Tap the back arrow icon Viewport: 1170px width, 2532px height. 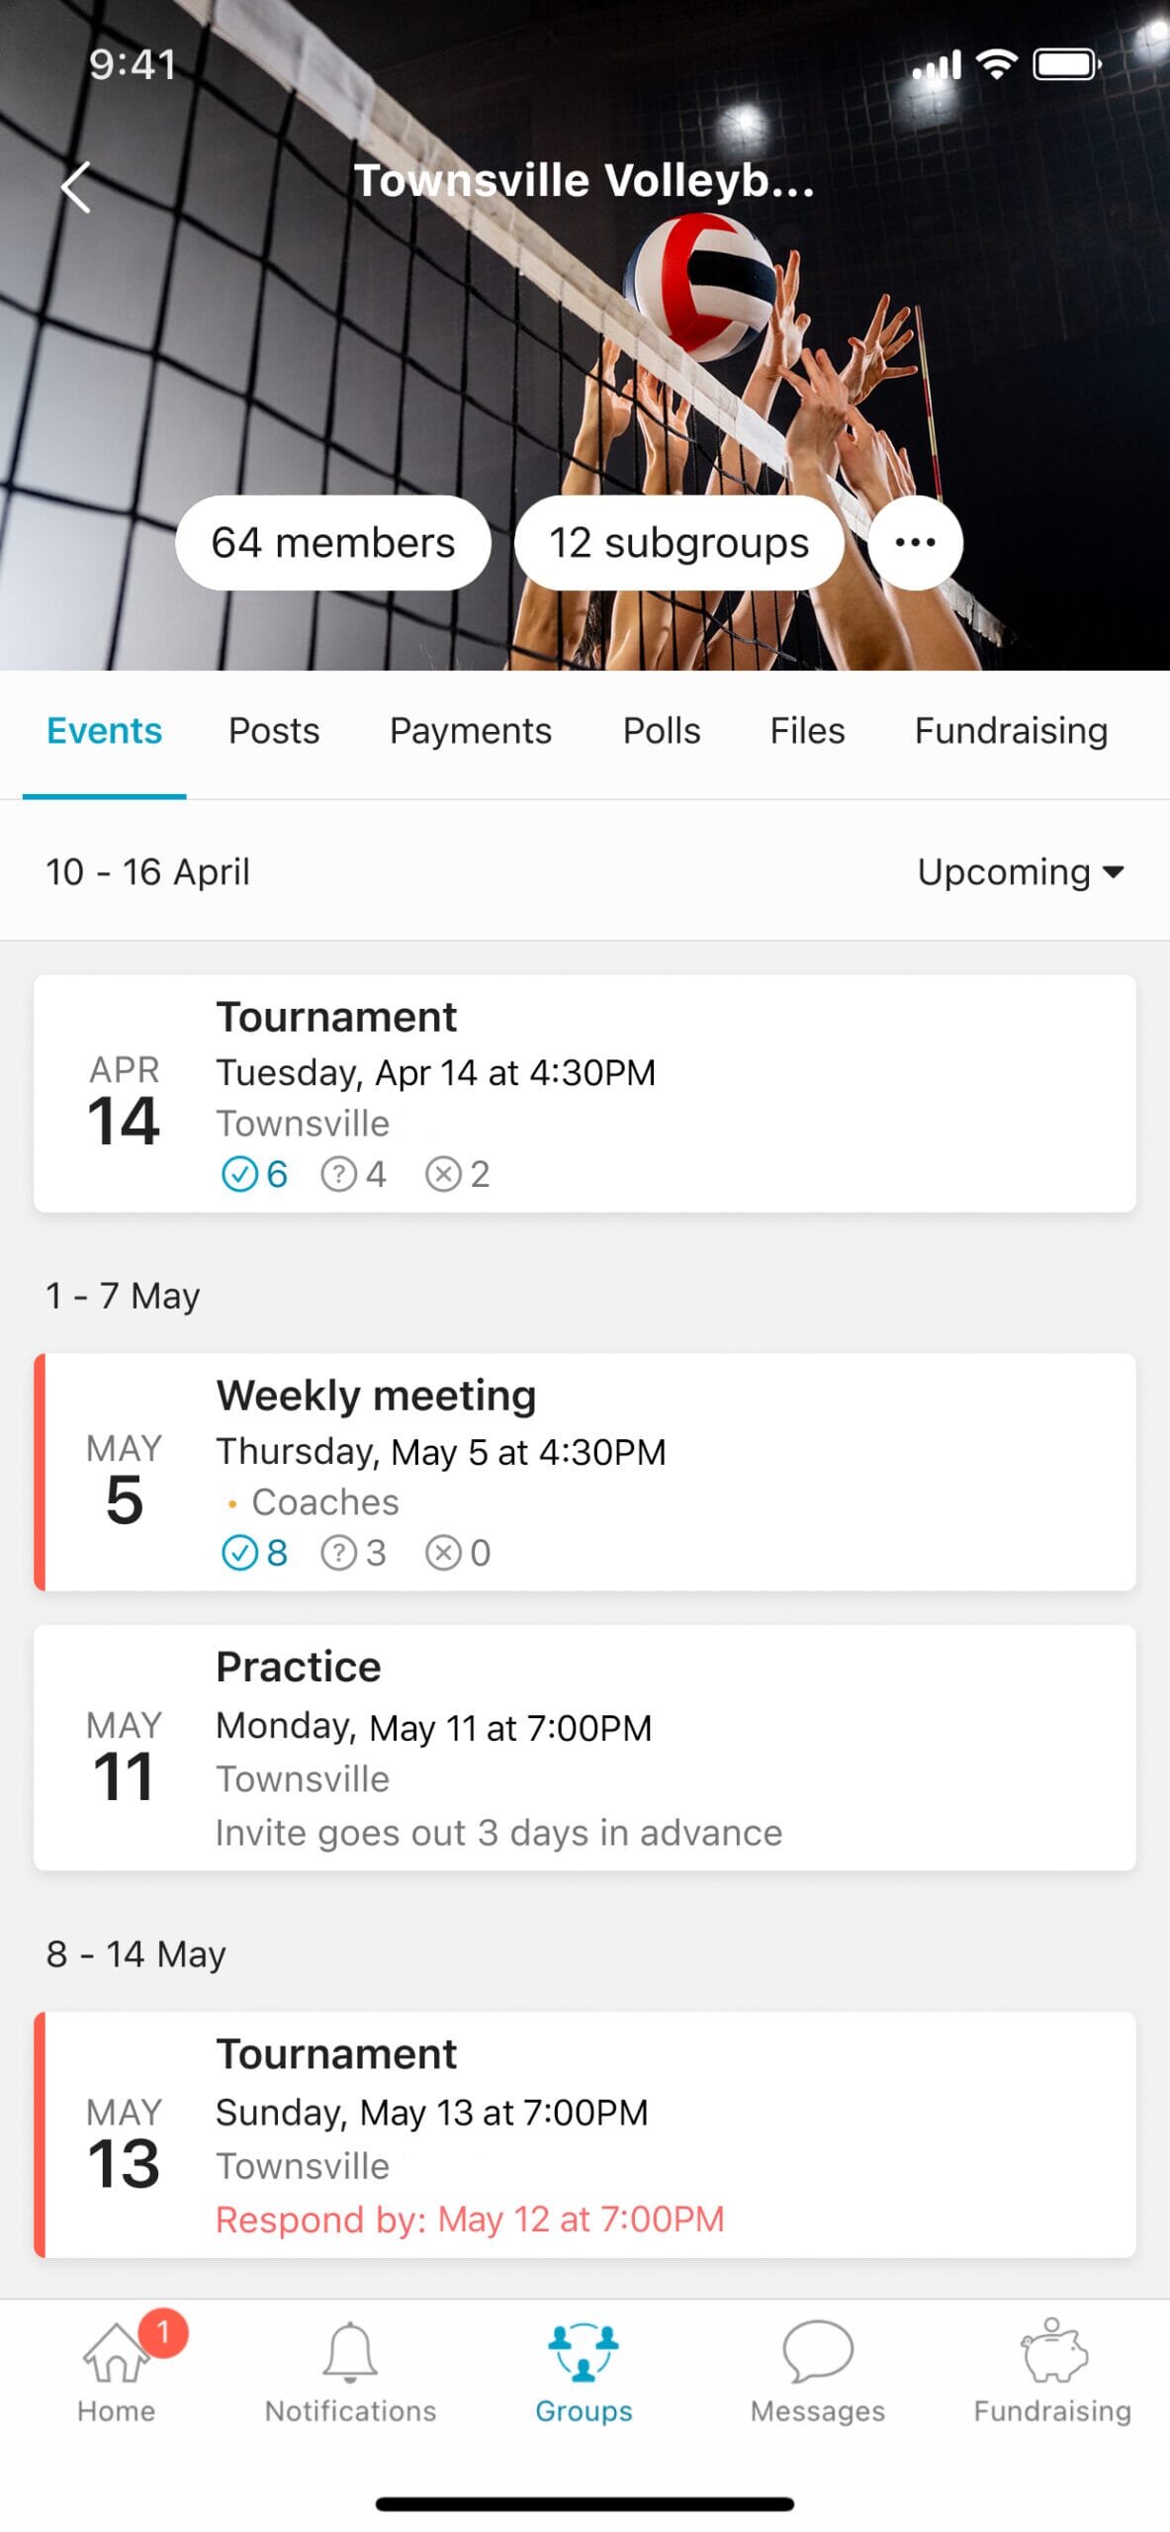tap(75, 187)
